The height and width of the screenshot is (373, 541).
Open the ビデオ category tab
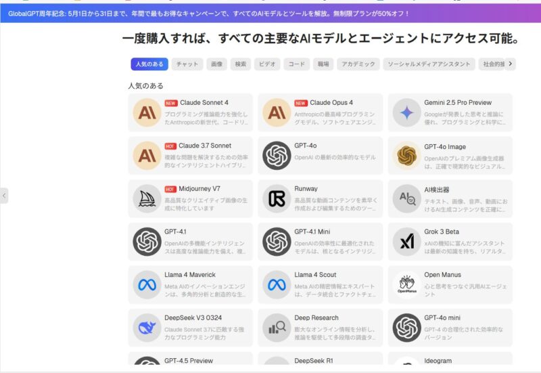(x=267, y=64)
